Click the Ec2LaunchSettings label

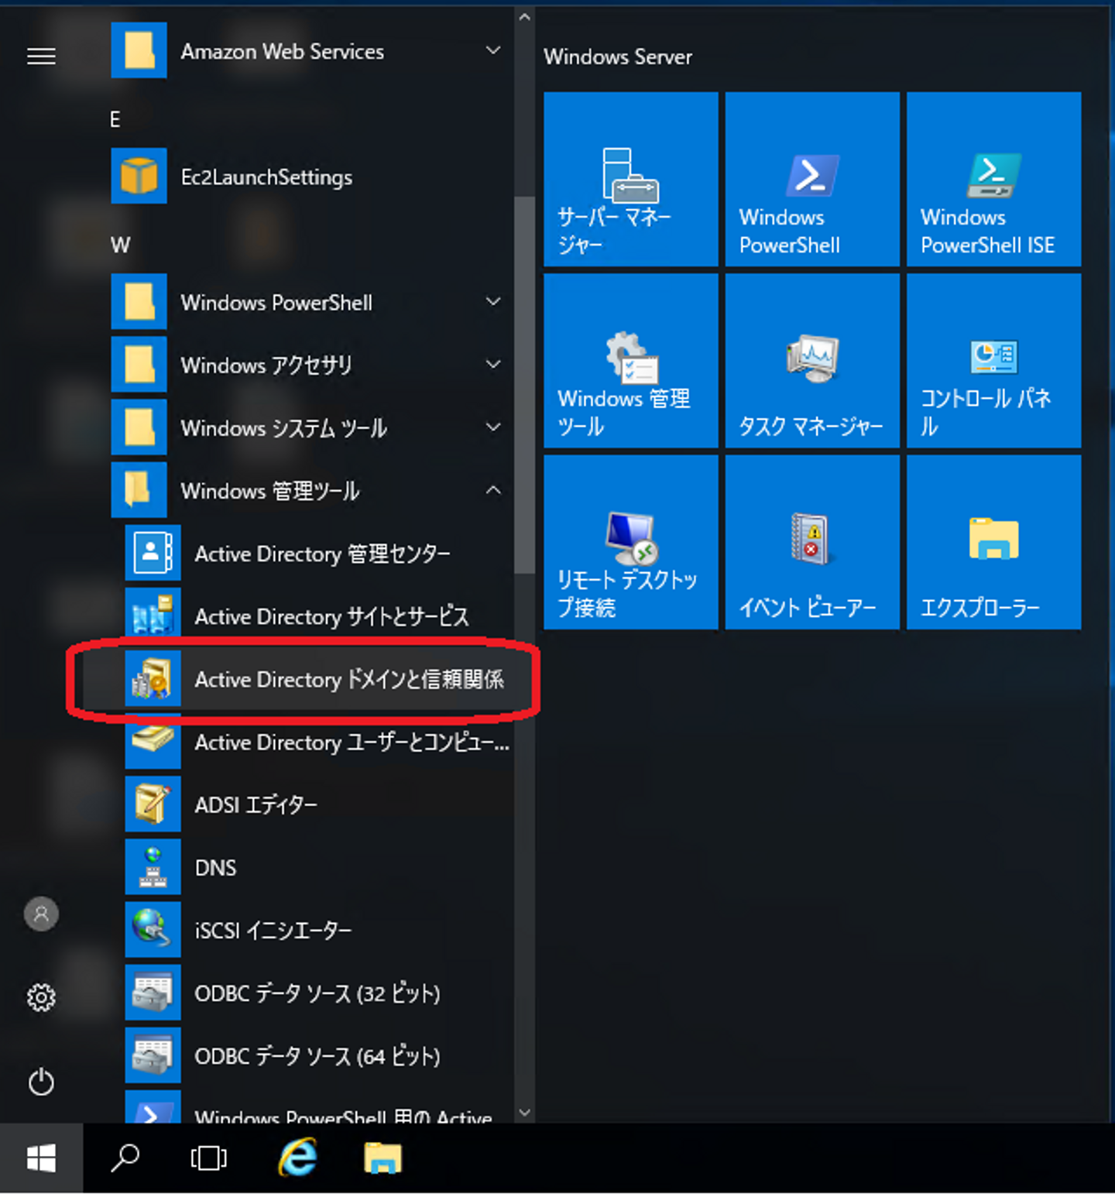pos(266,177)
